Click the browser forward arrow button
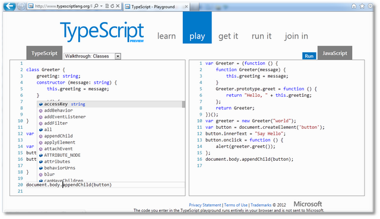 21,6
